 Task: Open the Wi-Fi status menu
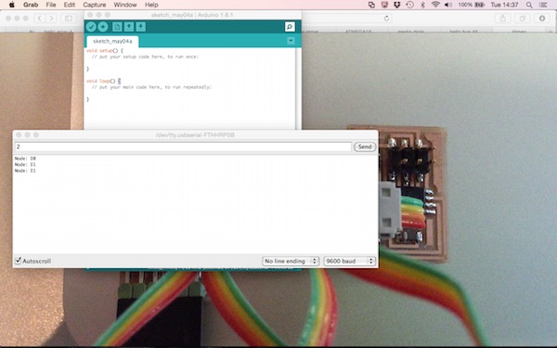click(x=435, y=5)
